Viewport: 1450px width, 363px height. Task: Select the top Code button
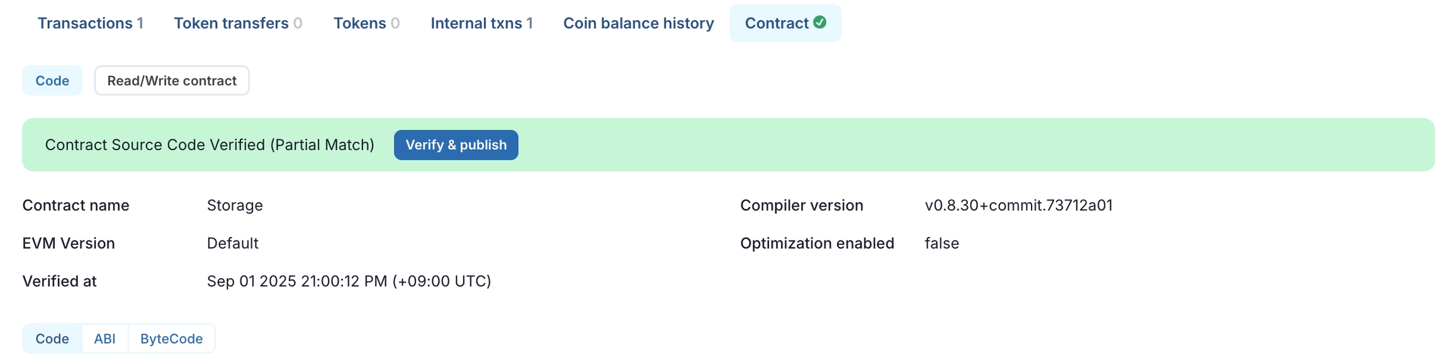52,80
